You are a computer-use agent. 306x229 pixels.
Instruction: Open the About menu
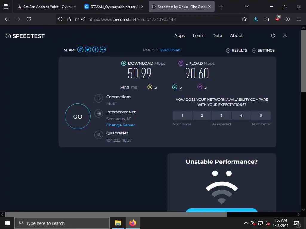[x=236, y=36]
